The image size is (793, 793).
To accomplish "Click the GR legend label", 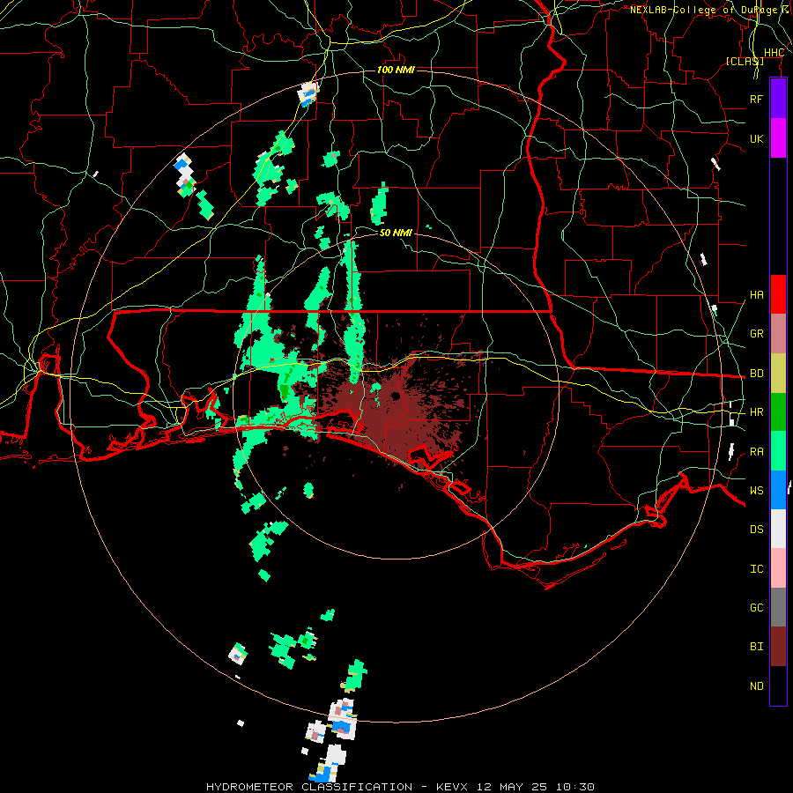I will [756, 334].
